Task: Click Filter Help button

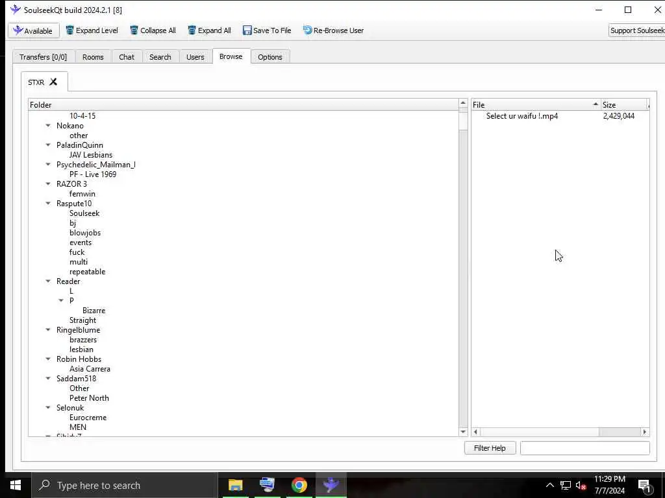Action: pyautogui.click(x=490, y=448)
